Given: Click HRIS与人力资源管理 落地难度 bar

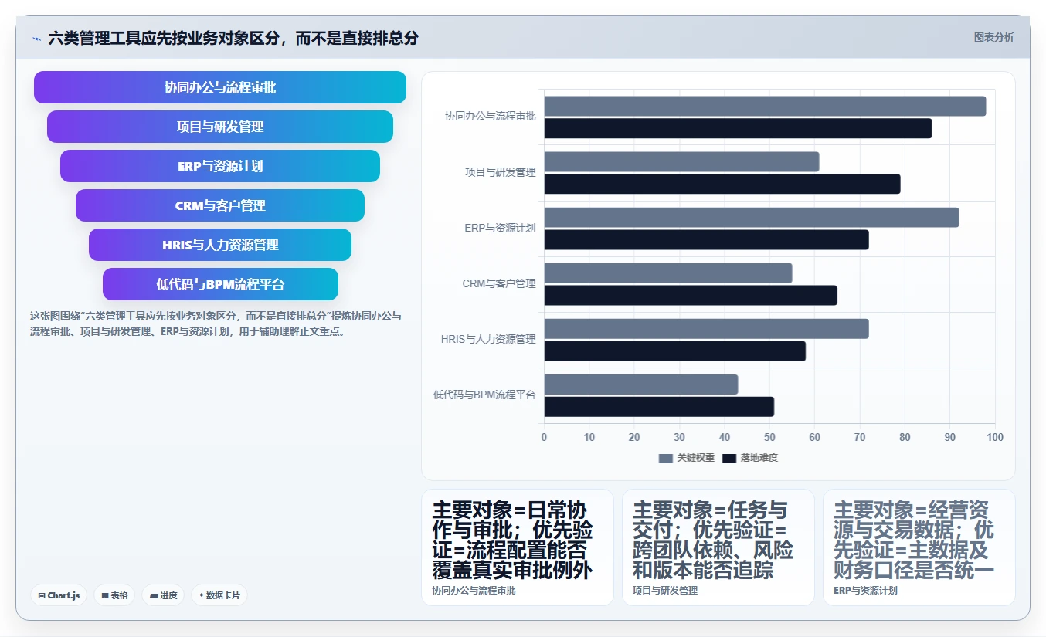Looking at the screenshot, I should pyautogui.click(x=675, y=351).
